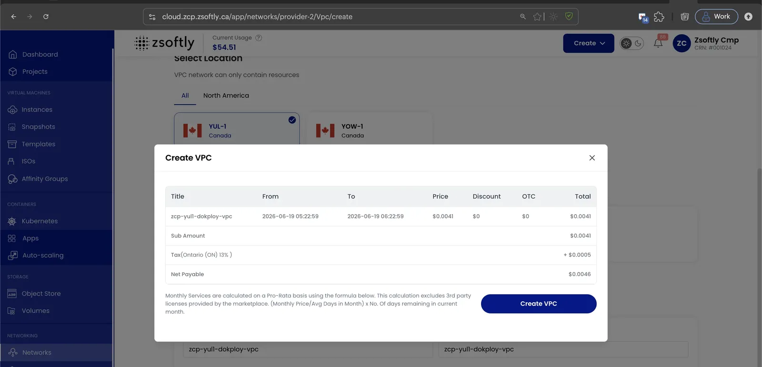
Task: Open Templates section
Action: point(38,144)
